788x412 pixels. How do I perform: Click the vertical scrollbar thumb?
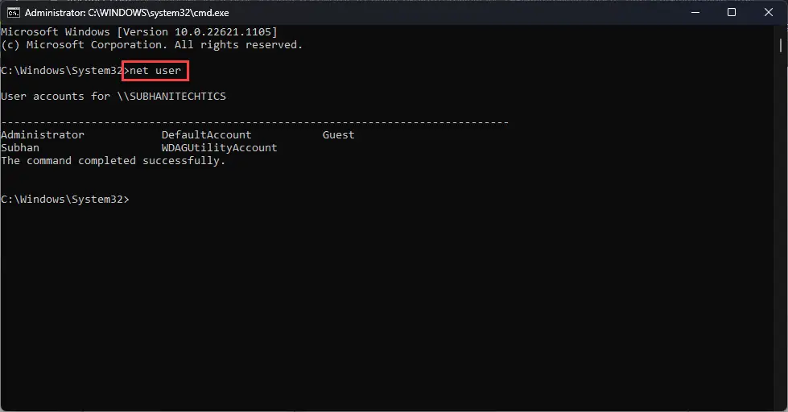click(x=781, y=46)
